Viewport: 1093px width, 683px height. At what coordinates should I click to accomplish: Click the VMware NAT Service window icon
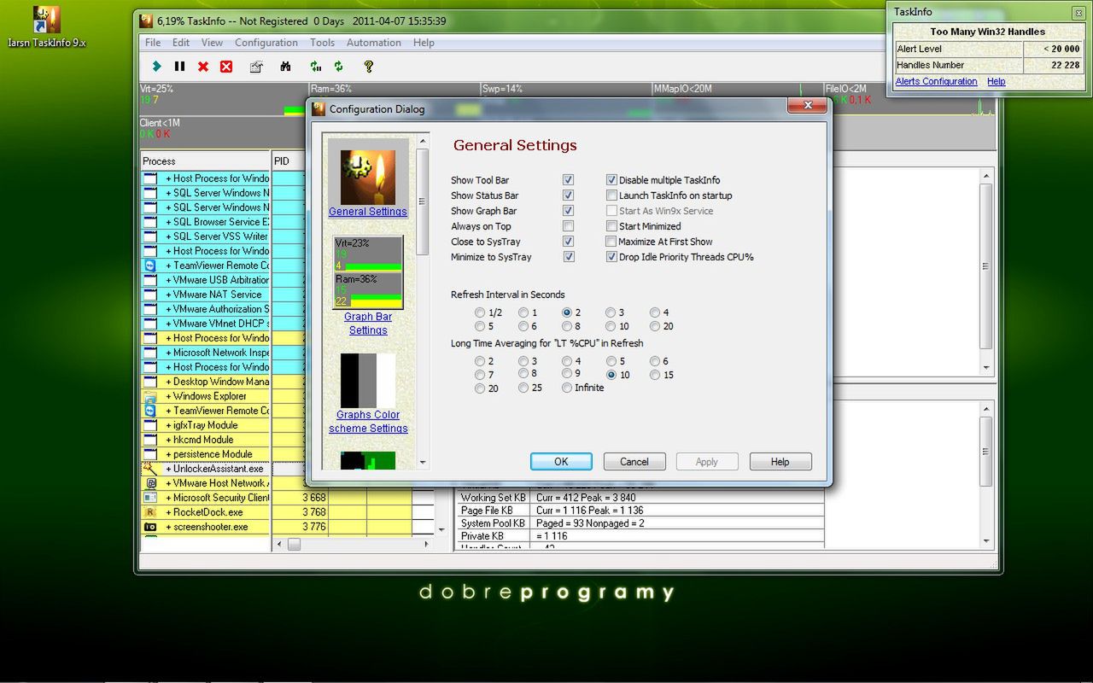150,295
